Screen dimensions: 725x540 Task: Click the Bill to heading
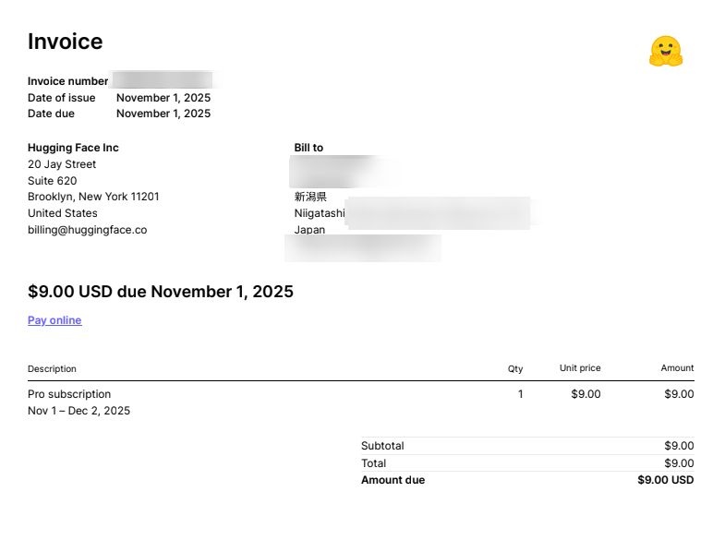(x=308, y=148)
